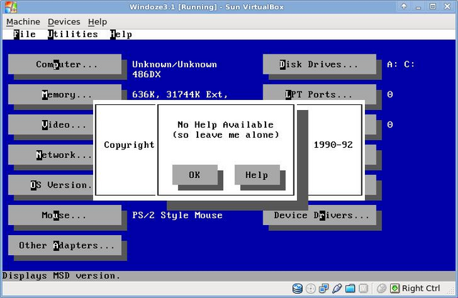Open the Computer... details button
Screen dimensions: 458x298
click(x=65, y=64)
